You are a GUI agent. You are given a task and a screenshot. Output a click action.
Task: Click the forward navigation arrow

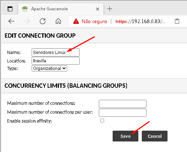pos(27,21)
